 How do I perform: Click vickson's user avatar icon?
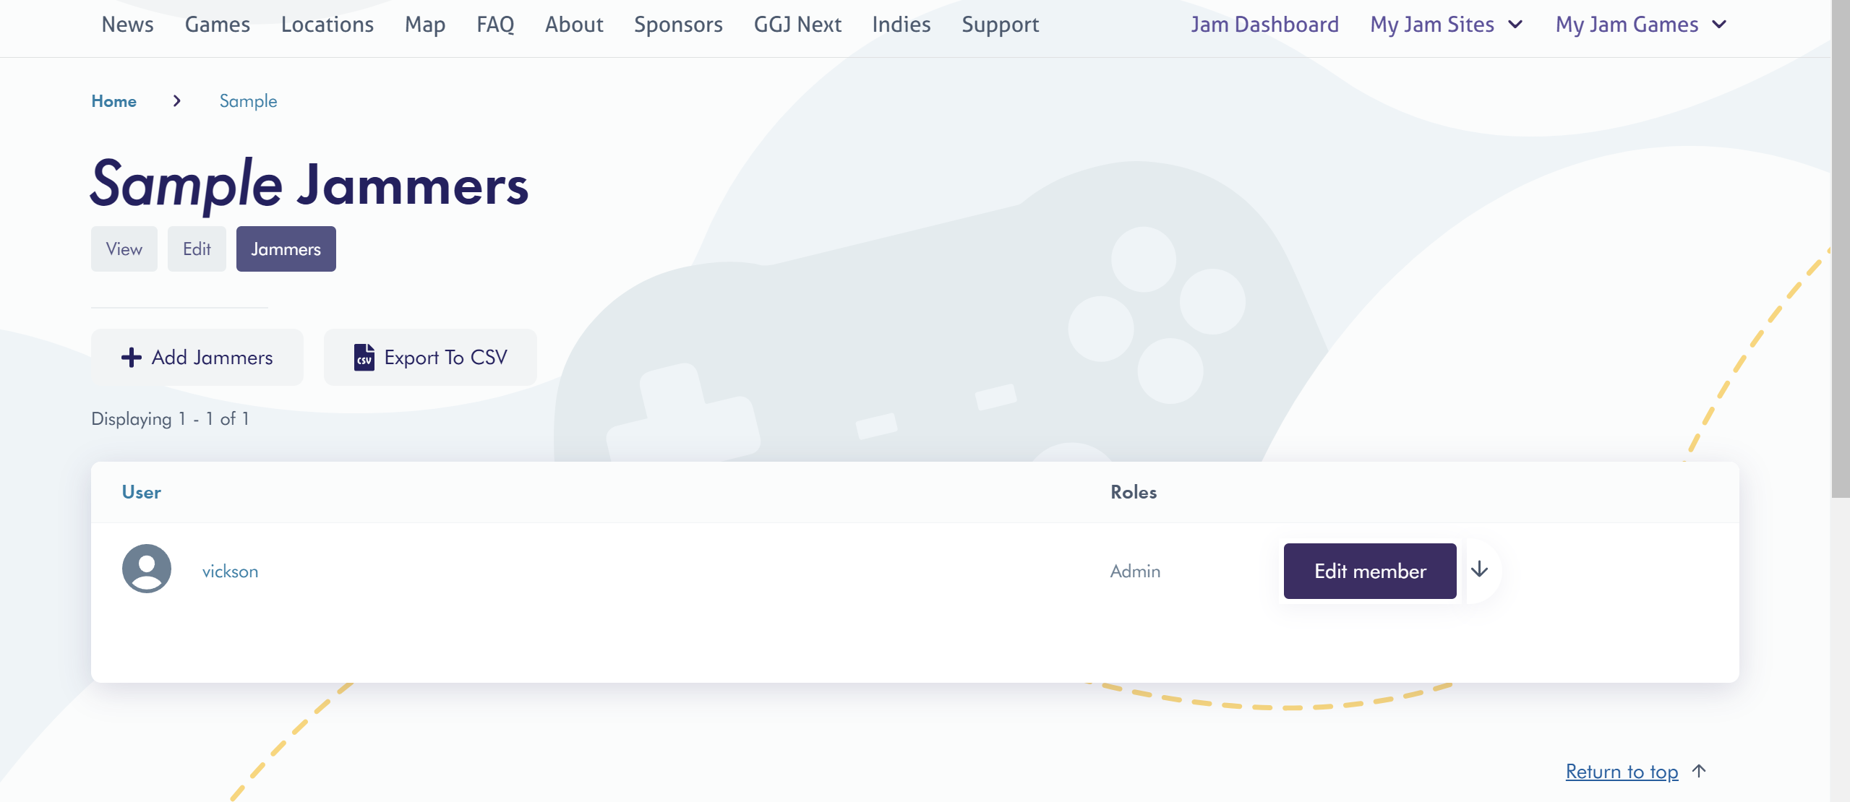tap(147, 569)
